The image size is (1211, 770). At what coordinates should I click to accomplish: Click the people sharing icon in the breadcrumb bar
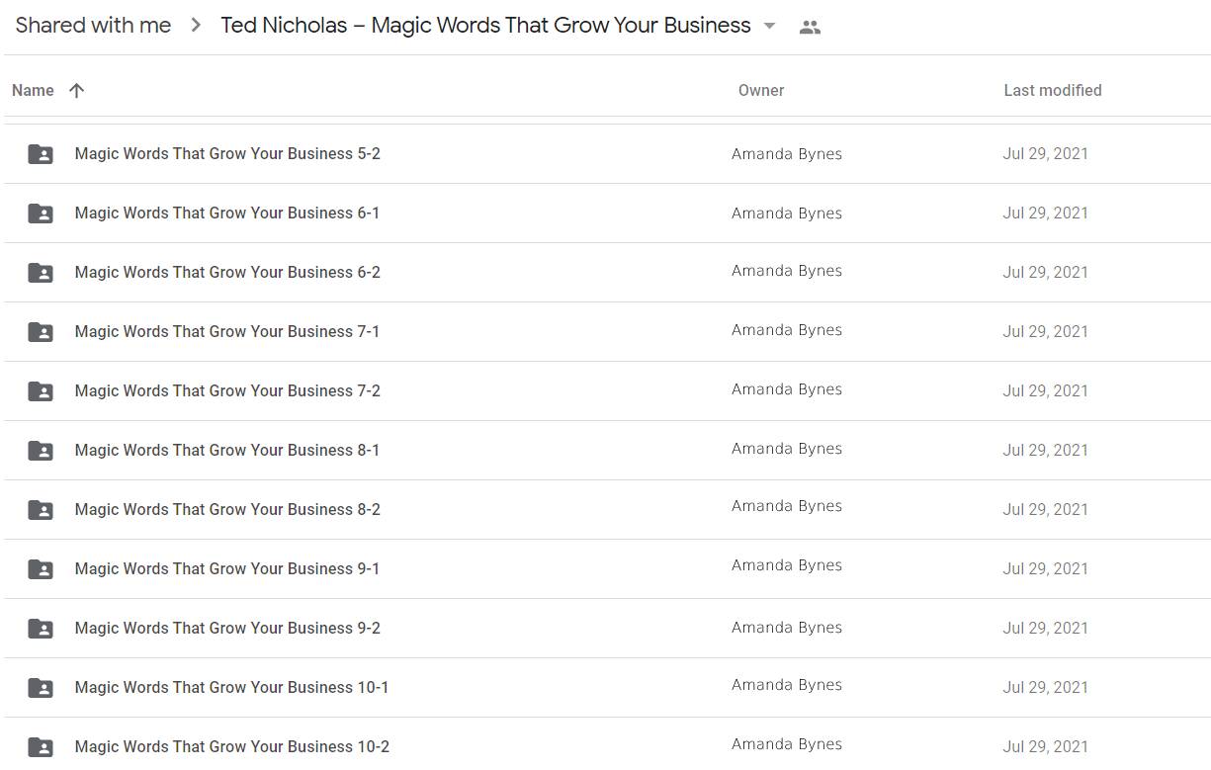tap(810, 27)
